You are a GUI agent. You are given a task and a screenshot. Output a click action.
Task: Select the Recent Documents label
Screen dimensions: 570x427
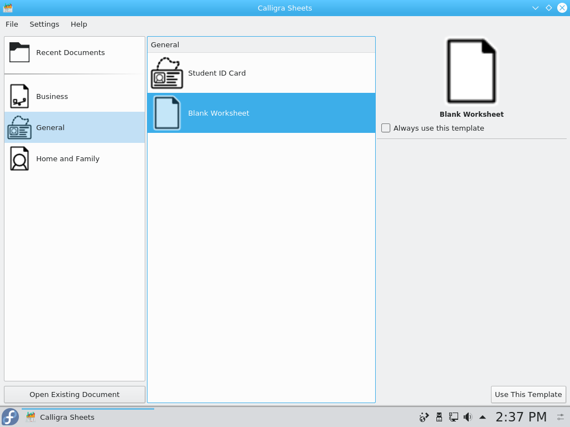click(71, 52)
